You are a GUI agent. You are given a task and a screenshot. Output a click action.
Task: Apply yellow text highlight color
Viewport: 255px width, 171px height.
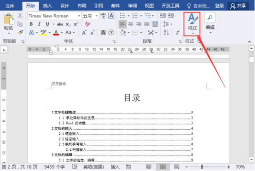(x=43, y=33)
